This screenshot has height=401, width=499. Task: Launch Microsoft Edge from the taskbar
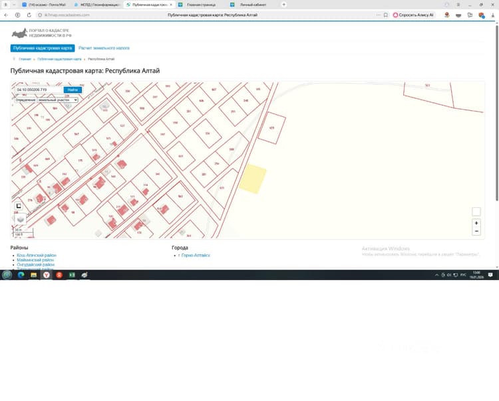click(21, 275)
